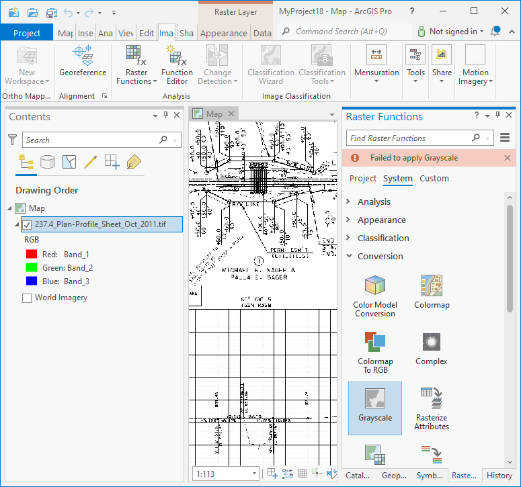Open the Georeference tool
This screenshot has width=521, height=487.
click(x=82, y=61)
